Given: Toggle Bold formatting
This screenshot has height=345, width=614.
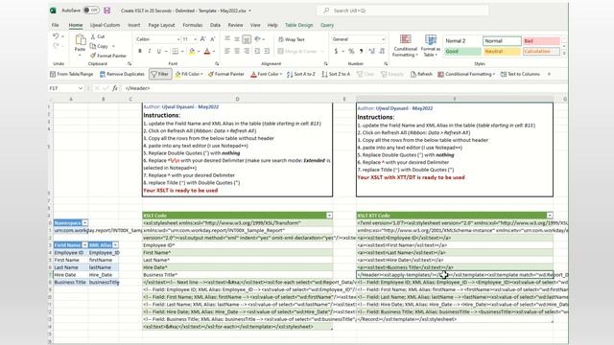Looking at the screenshot, I should pos(140,51).
